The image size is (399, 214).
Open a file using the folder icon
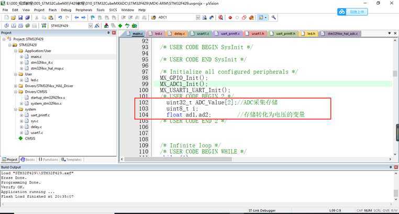(x=14, y=18)
